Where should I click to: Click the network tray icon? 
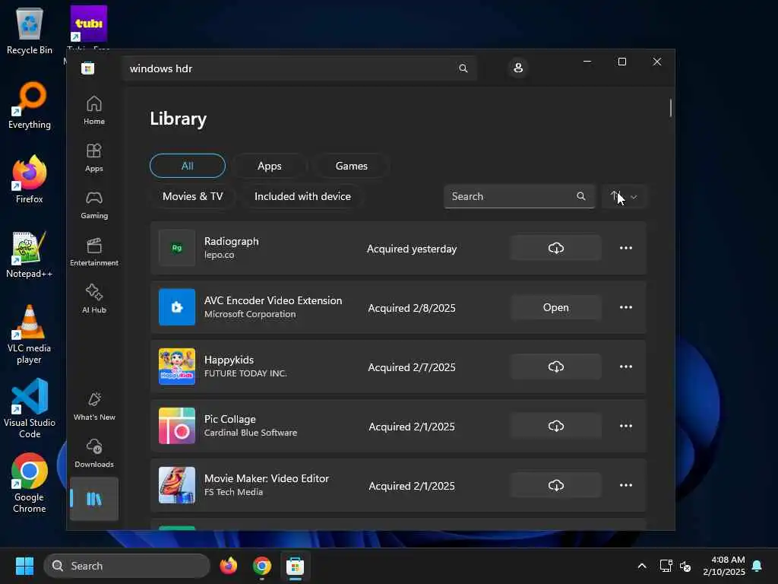click(666, 566)
